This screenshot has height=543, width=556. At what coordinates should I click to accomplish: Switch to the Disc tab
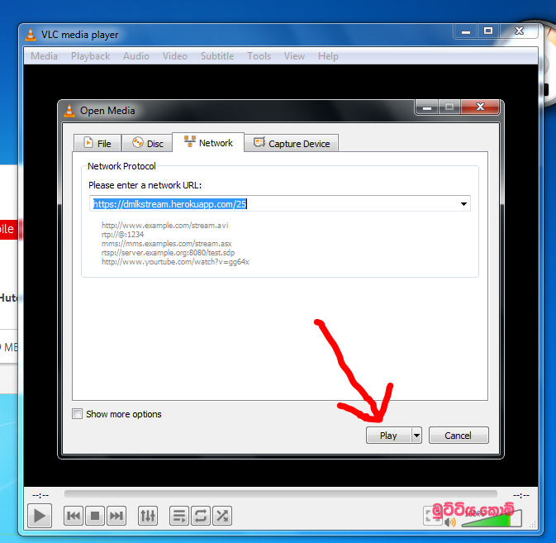click(148, 143)
